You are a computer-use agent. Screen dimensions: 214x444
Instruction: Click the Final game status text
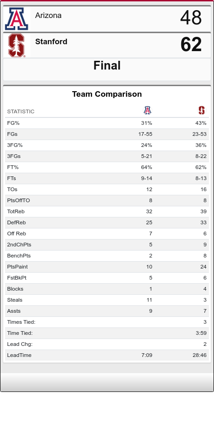click(x=107, y=65)
